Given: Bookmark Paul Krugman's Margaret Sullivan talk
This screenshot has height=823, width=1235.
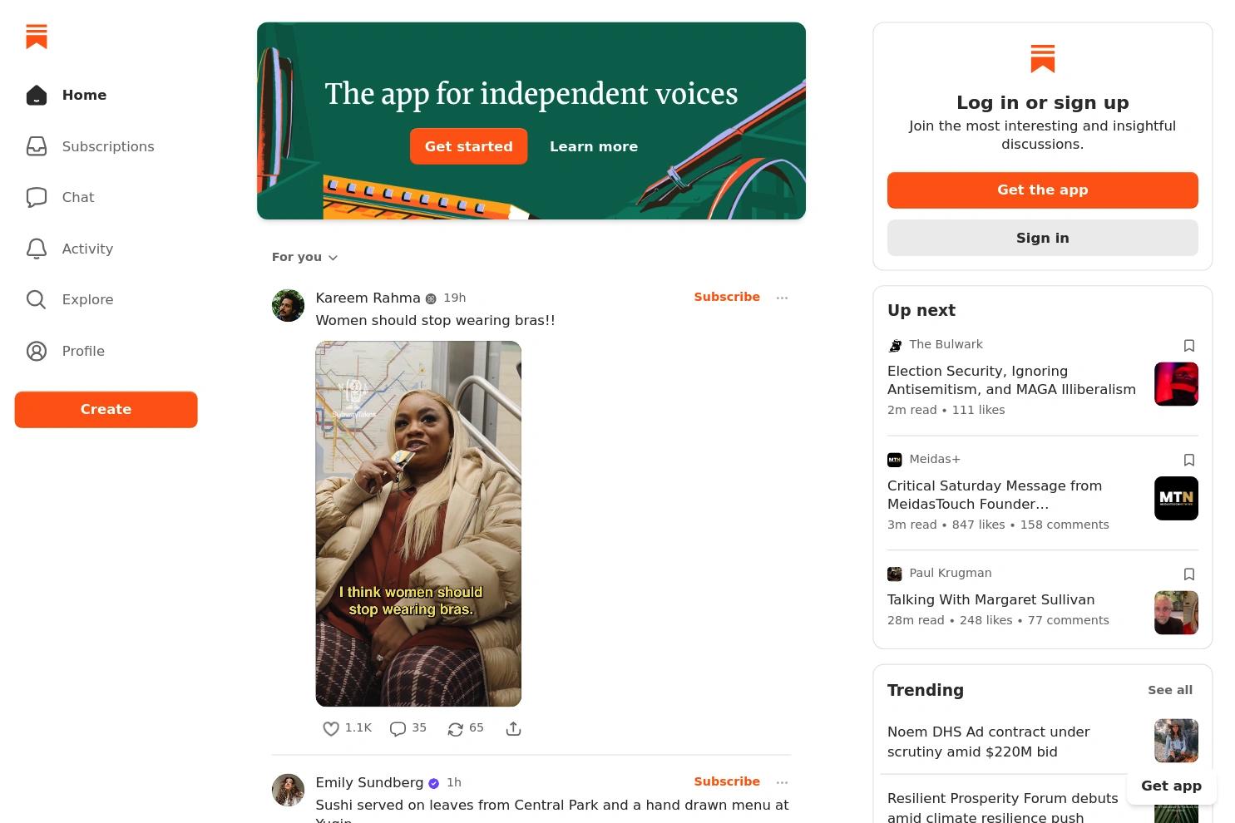Looking at the screenshot, I should tap(1189, 574).
